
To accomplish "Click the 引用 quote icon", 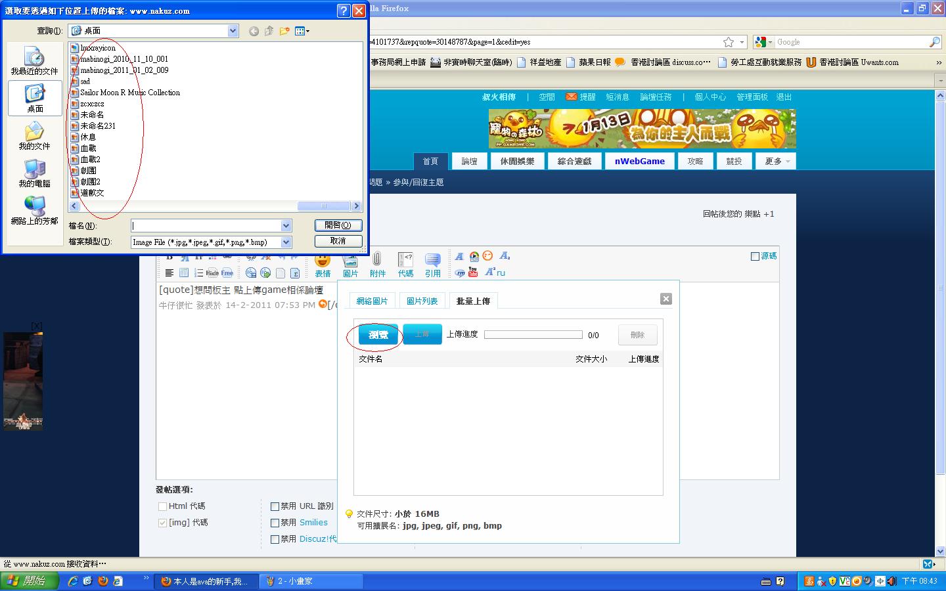I will [x=432, y=264].
